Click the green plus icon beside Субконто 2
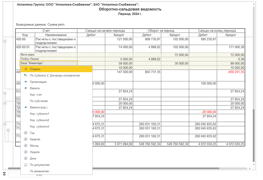The width and height of the screenshot is (263, 180). [x=26, y=75]
